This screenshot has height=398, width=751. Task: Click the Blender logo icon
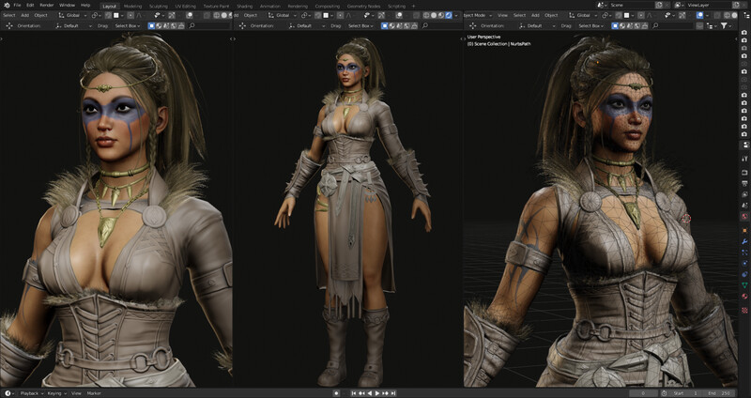(7, 6)
